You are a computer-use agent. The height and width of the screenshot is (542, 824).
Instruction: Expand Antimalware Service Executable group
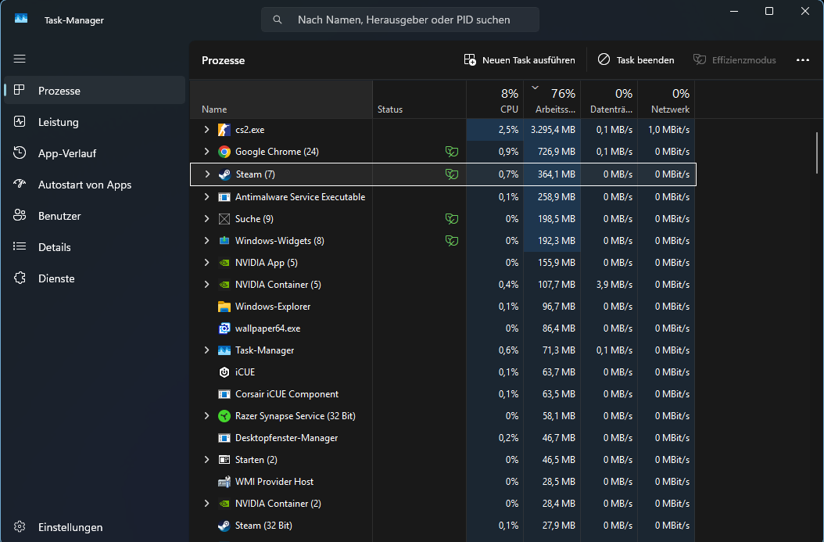pyautogui.click(x=206, y=196)
